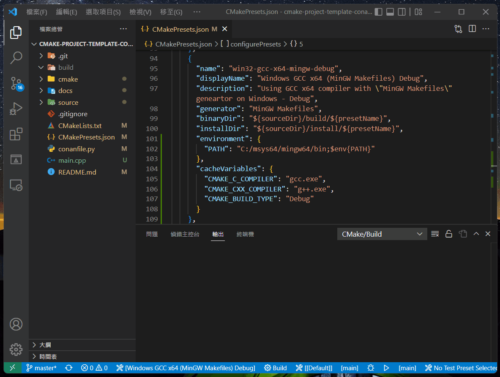Launch debug target via status bar bug icon
Image resolution: width=500 pixels, height=377 pixels.
[371, 368]
